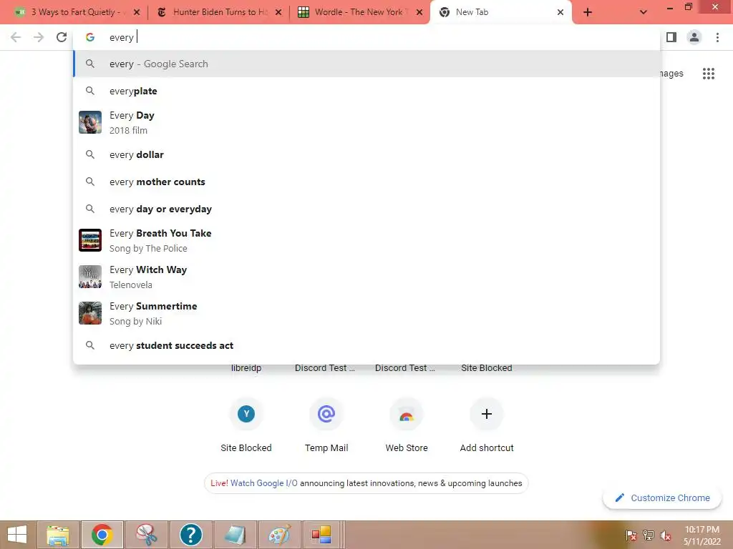The width and height of the screenshot is (733, 549).
Task: Choose the 'every mother counts' suggestion
Action: tap(366, 182)
